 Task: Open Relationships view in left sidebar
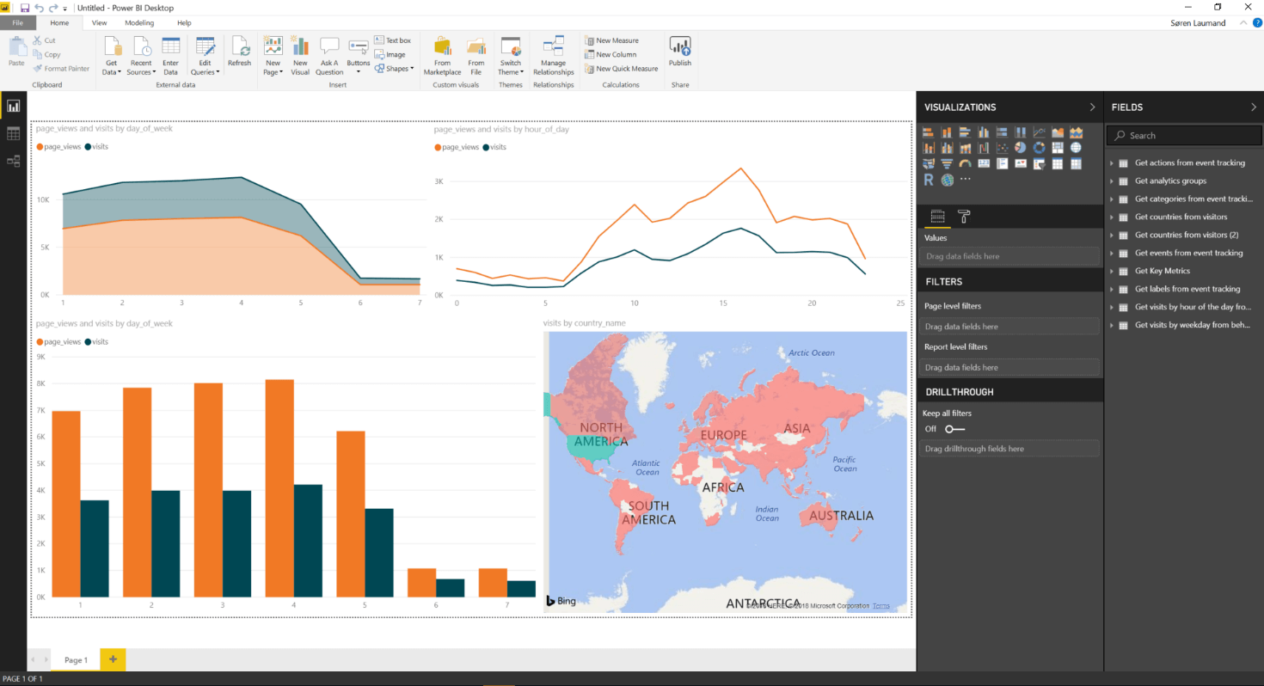(13, 161)
